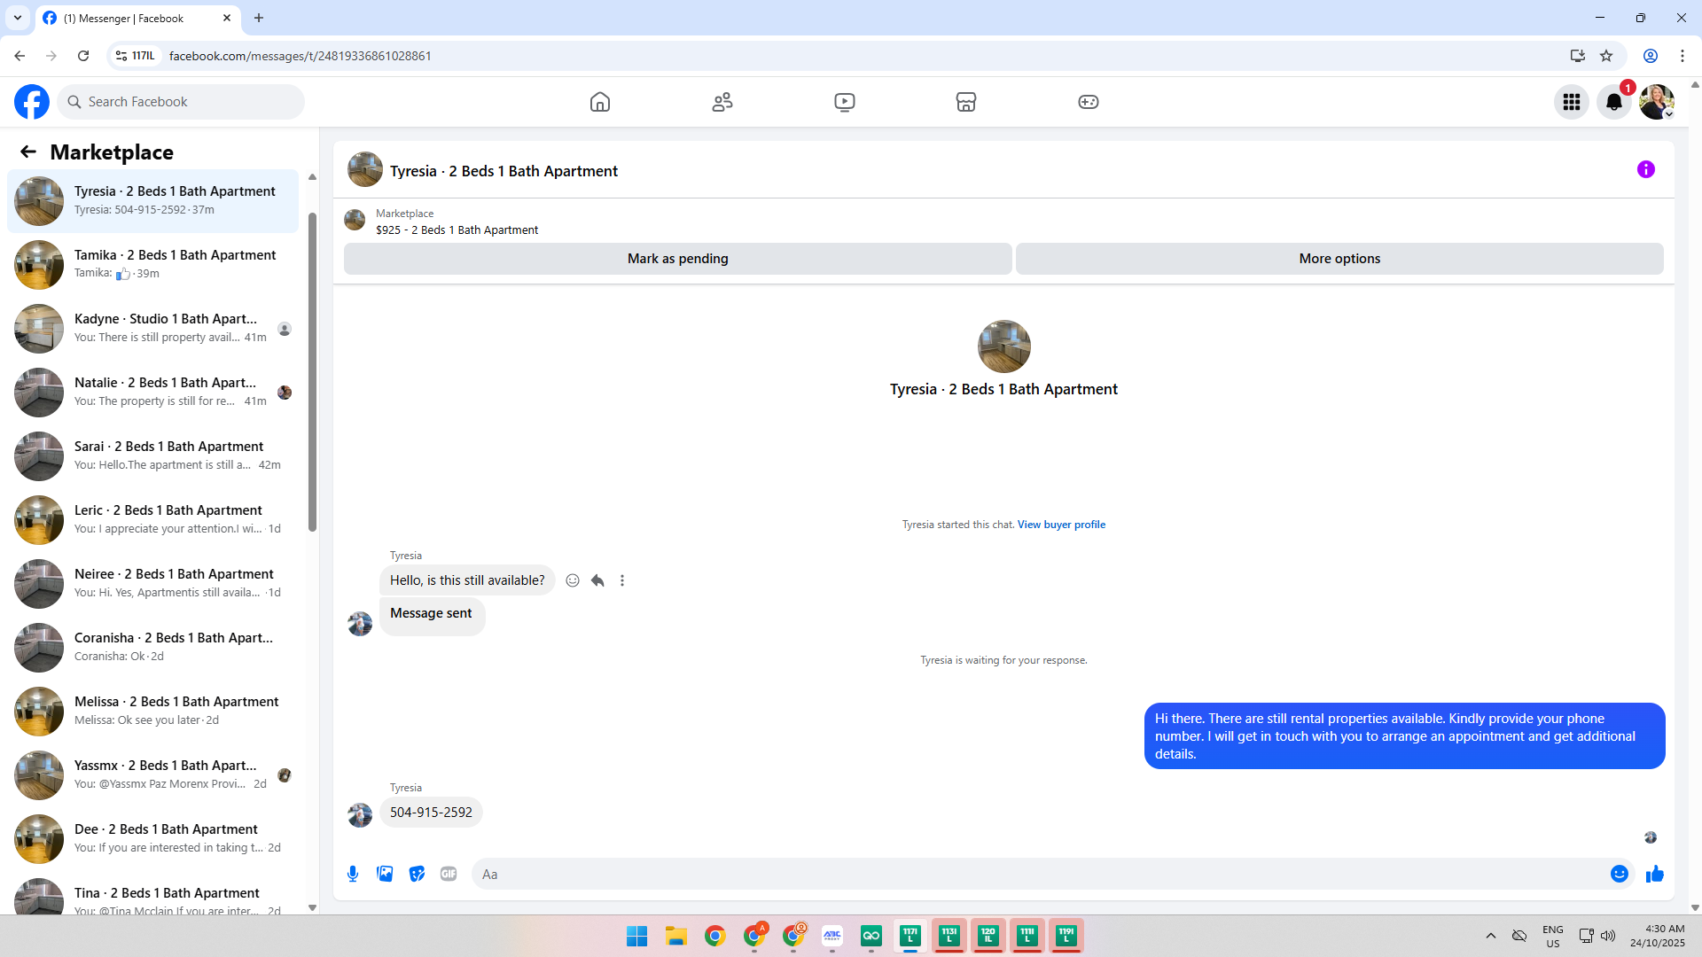Open File Explorer from the taskbar
Viewport: 1702px width, 957px height.
(676, 936)
